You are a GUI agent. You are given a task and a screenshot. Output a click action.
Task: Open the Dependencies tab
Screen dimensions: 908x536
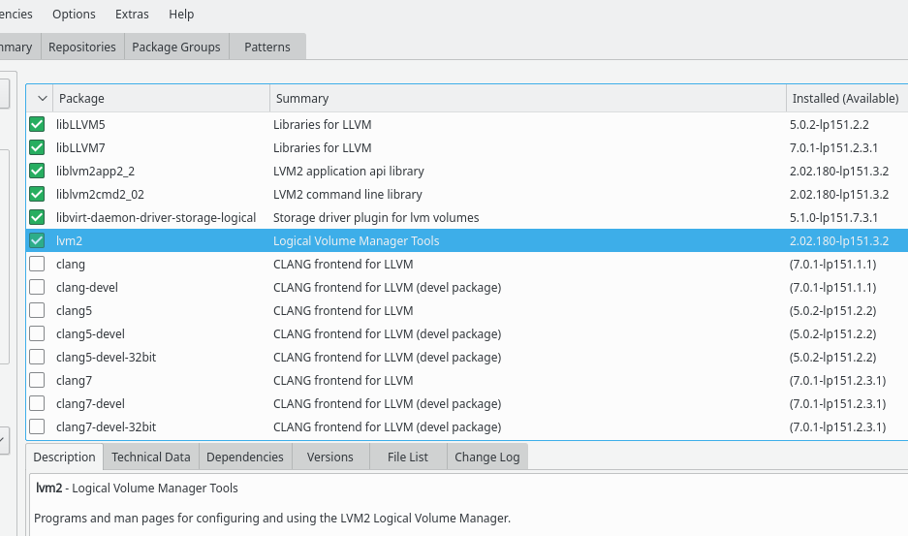[245, 457]
